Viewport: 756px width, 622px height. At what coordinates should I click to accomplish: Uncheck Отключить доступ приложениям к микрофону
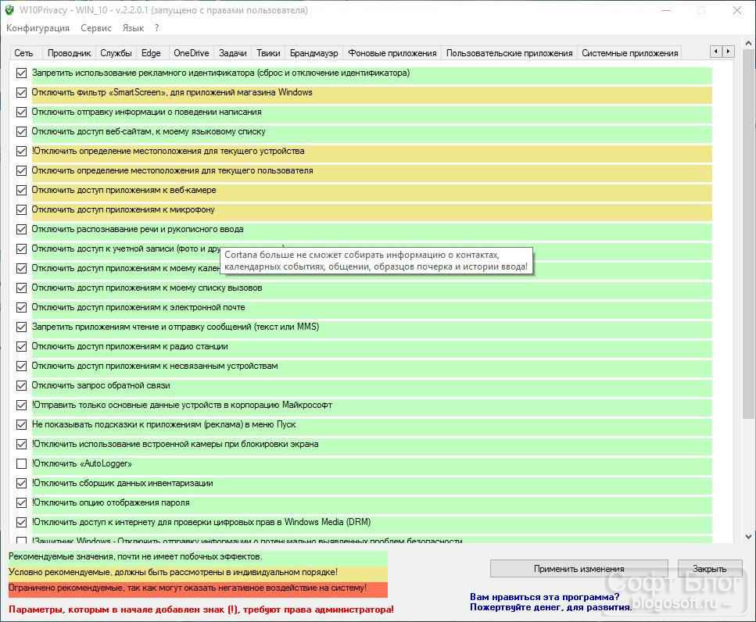coord(21,209)
